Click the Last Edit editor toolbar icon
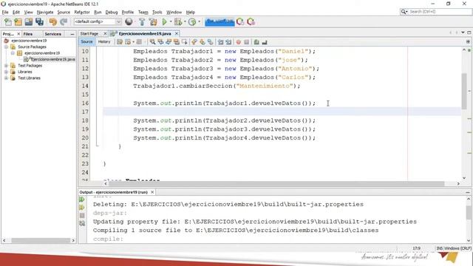 [x=120, y=42]
